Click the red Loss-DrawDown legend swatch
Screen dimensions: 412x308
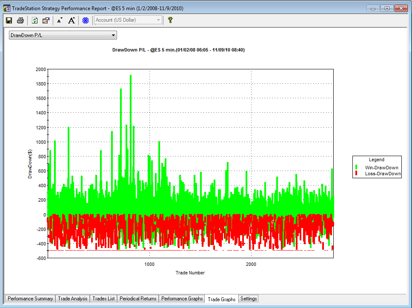pyautogui.click(x=356, y=173)
